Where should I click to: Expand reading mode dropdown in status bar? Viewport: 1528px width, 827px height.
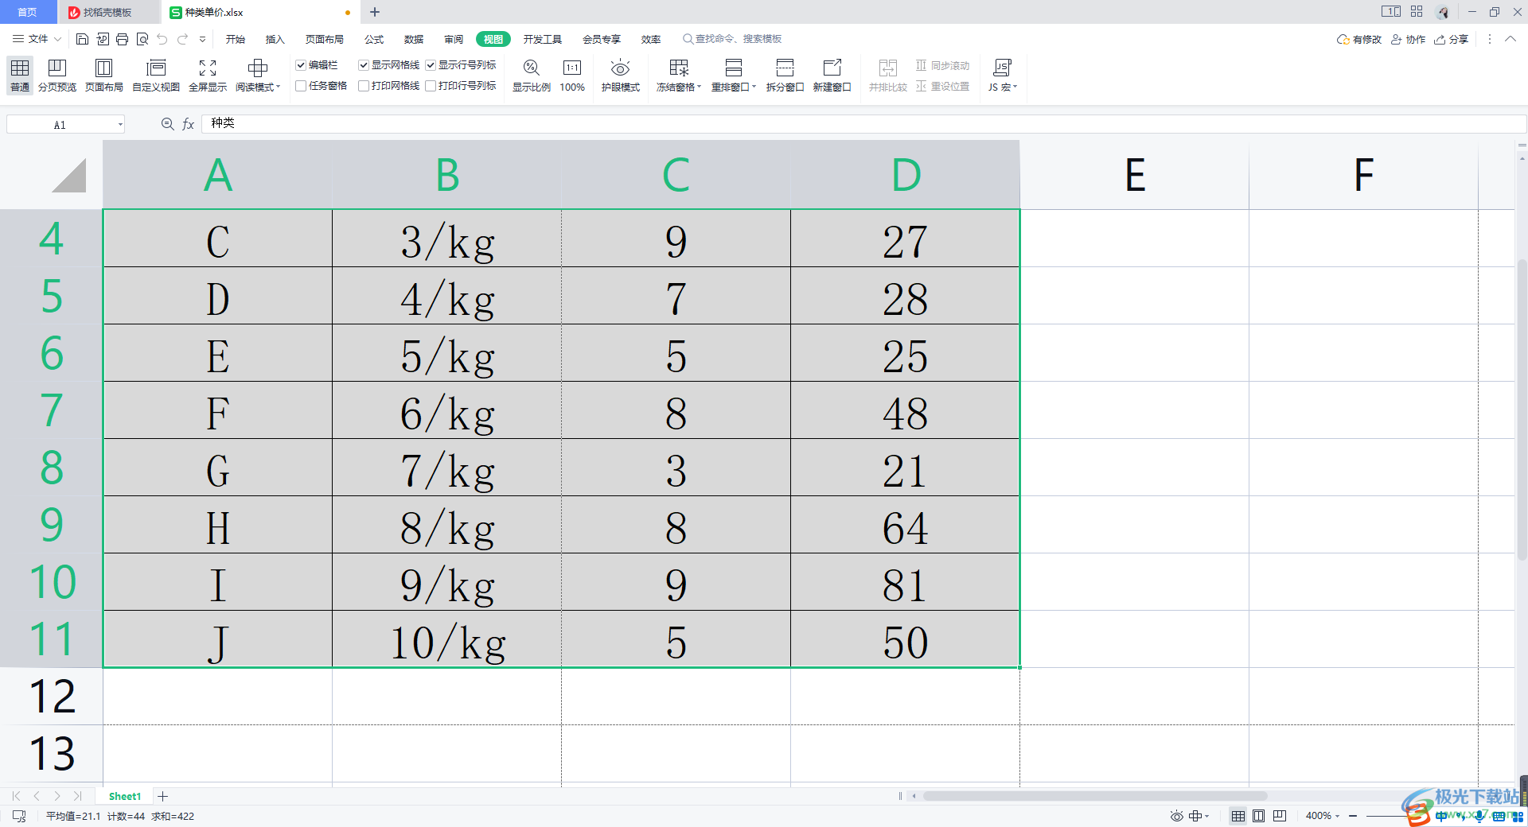[1207, 816]
